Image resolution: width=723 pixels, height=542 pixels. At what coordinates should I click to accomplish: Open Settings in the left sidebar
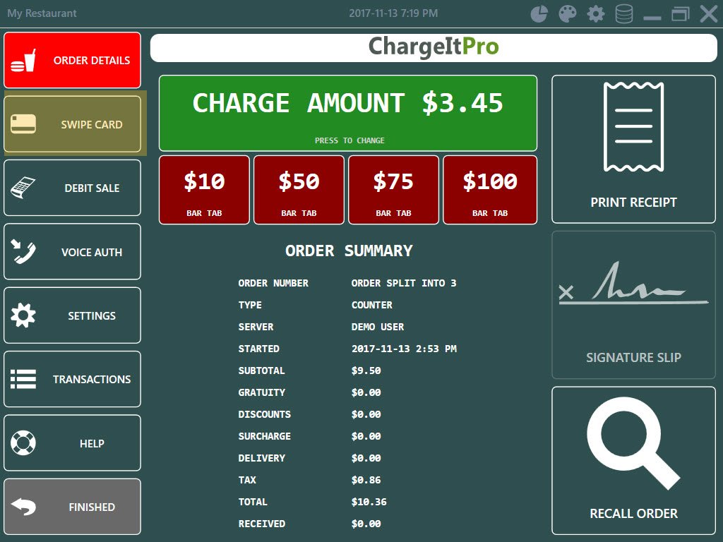[73, 315]
